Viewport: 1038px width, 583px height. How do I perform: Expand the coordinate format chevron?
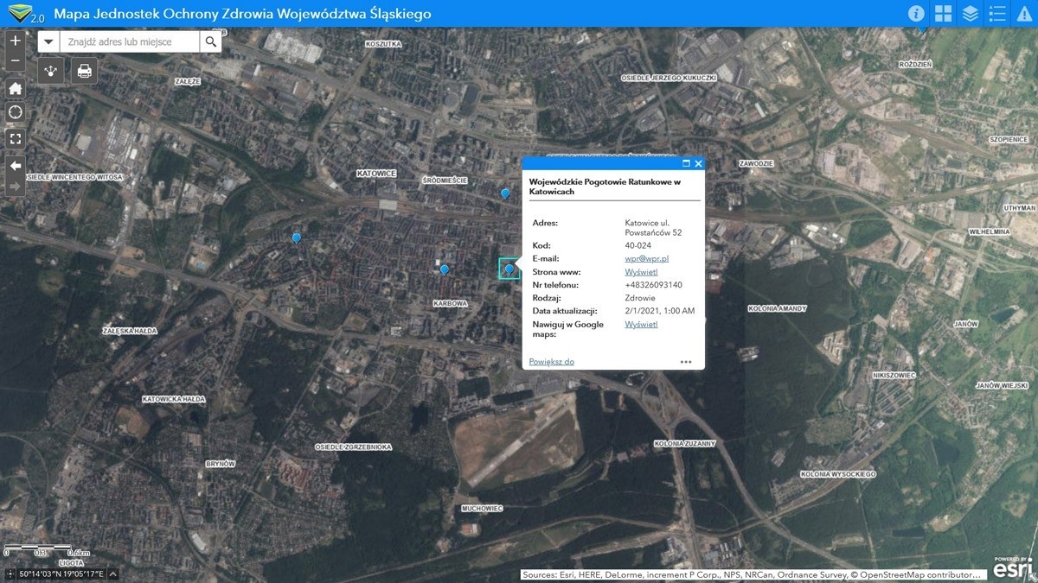[x=112, y=573]
